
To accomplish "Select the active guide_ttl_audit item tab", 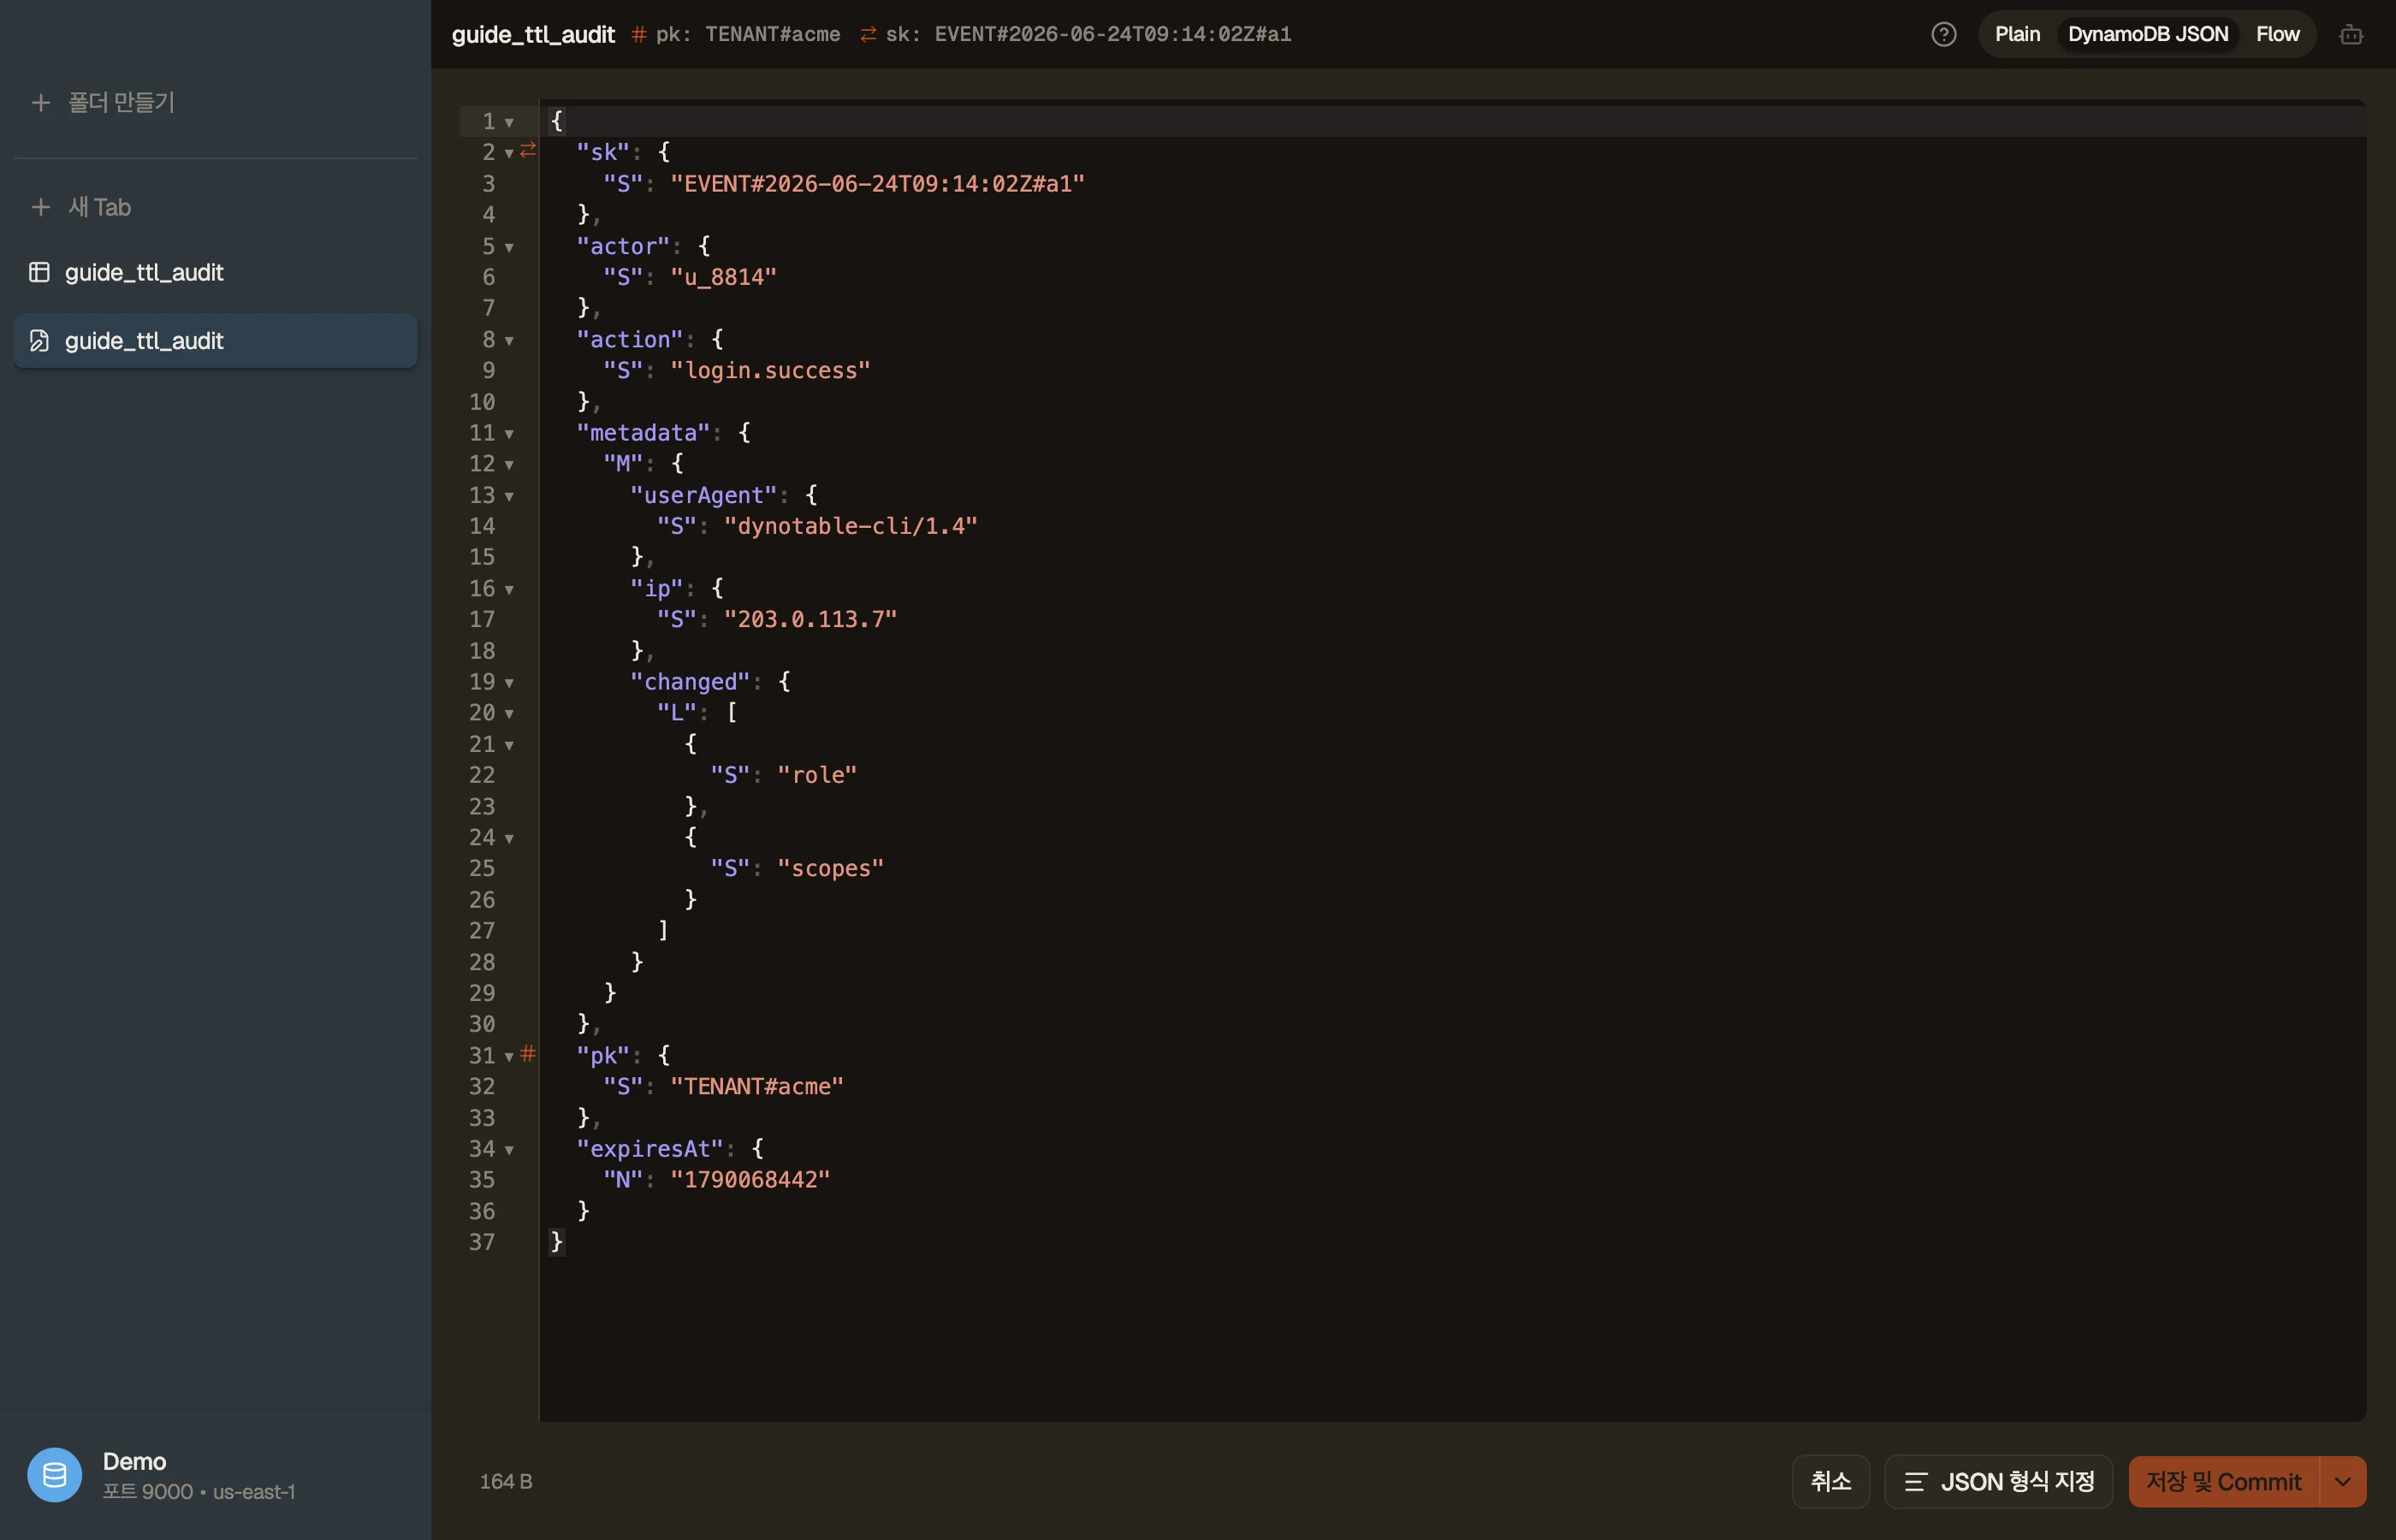I will point(215,341).
